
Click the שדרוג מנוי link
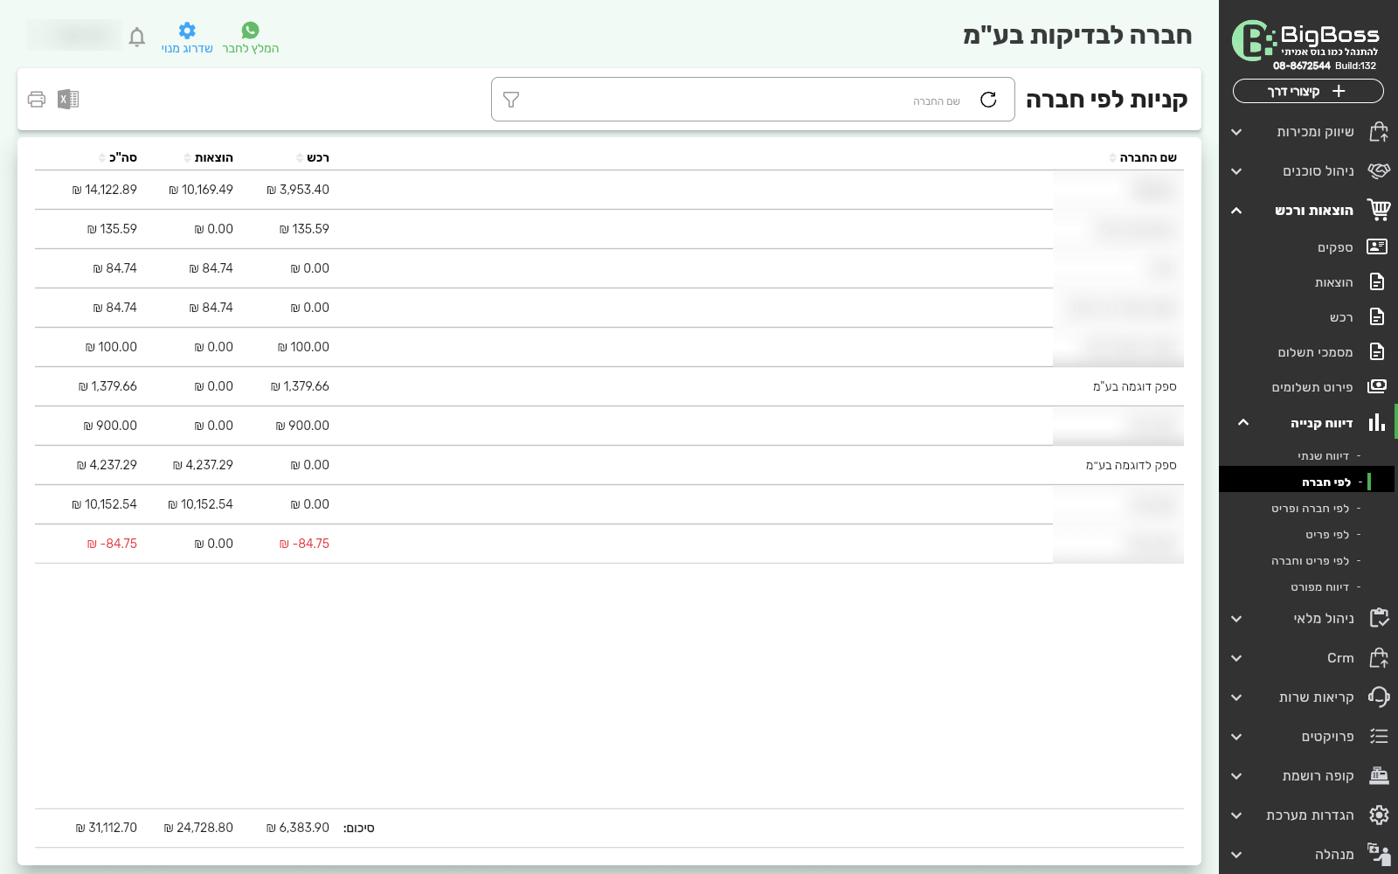tap(187, 49)
